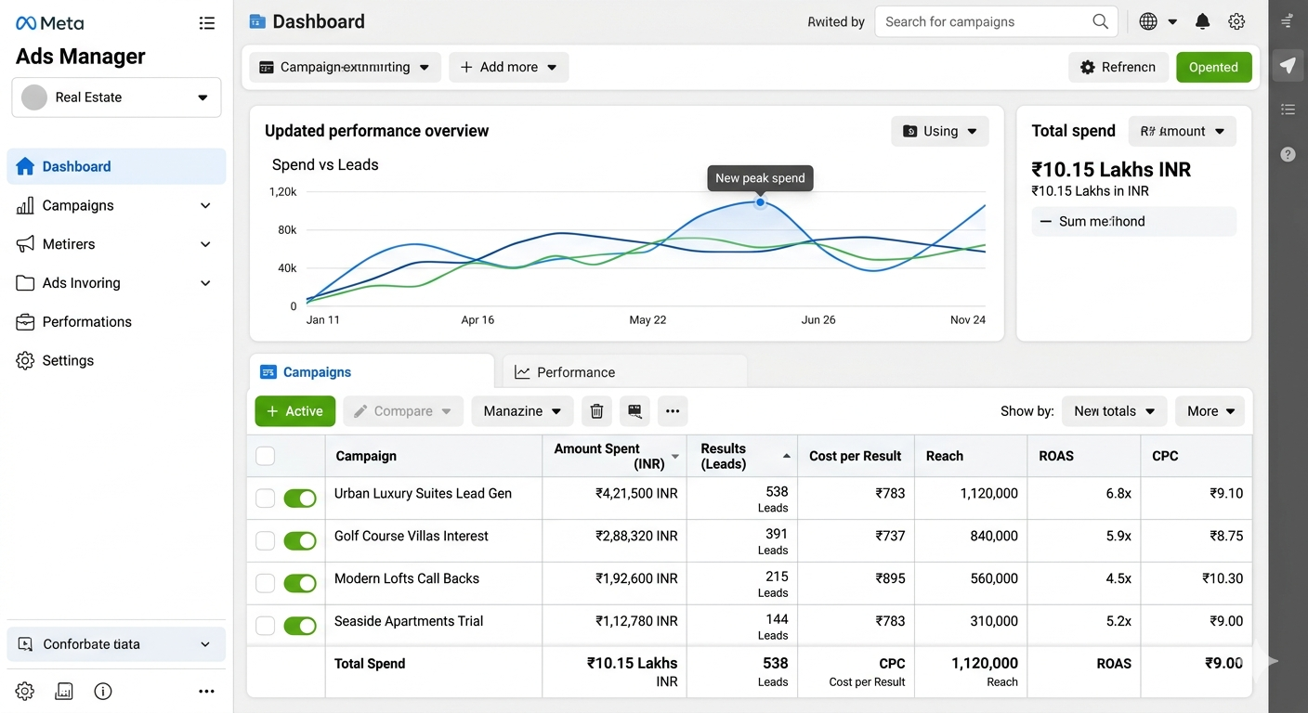Open the Add more dropdown
1308x713 pixels.
[x=508, y=67]
